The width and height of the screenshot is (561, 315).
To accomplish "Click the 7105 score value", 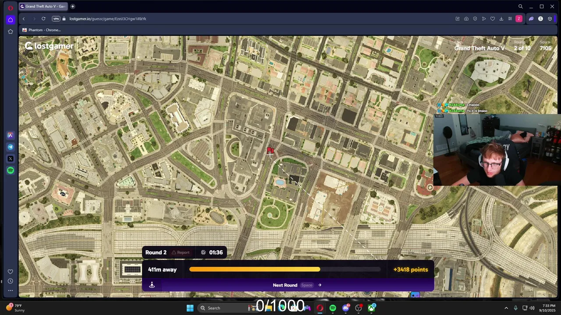I will click(546, 49).
